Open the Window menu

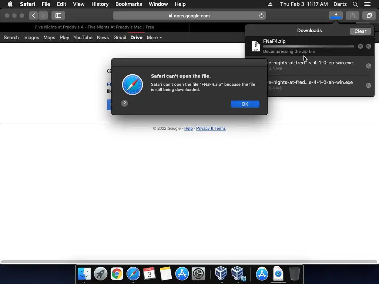[158, 4]
